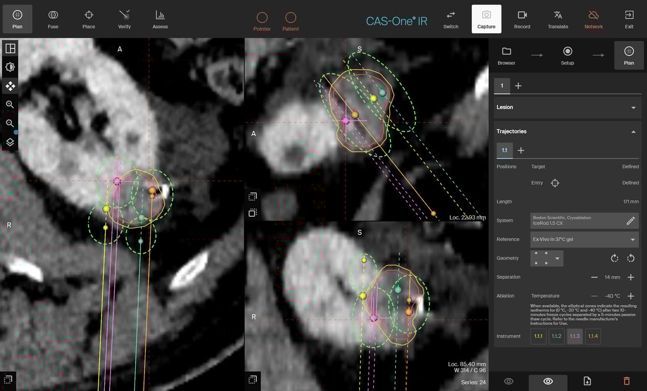647x391 pixels.
Task: Click the Target position Defined status
Action: pyautogui.click(x=630, y=167)
